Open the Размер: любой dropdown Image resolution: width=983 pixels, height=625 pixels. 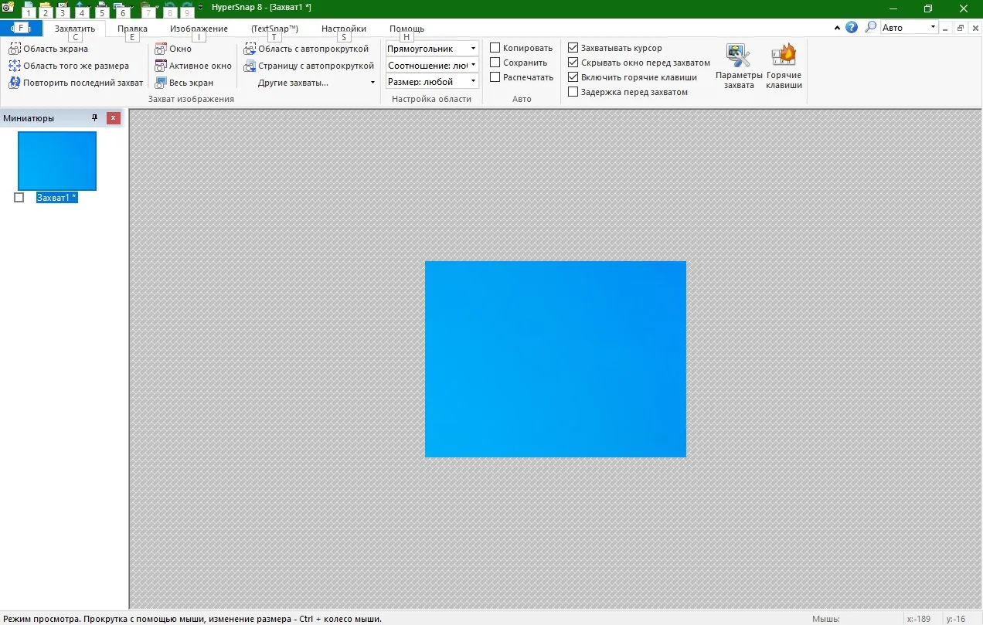coord(433,82)
